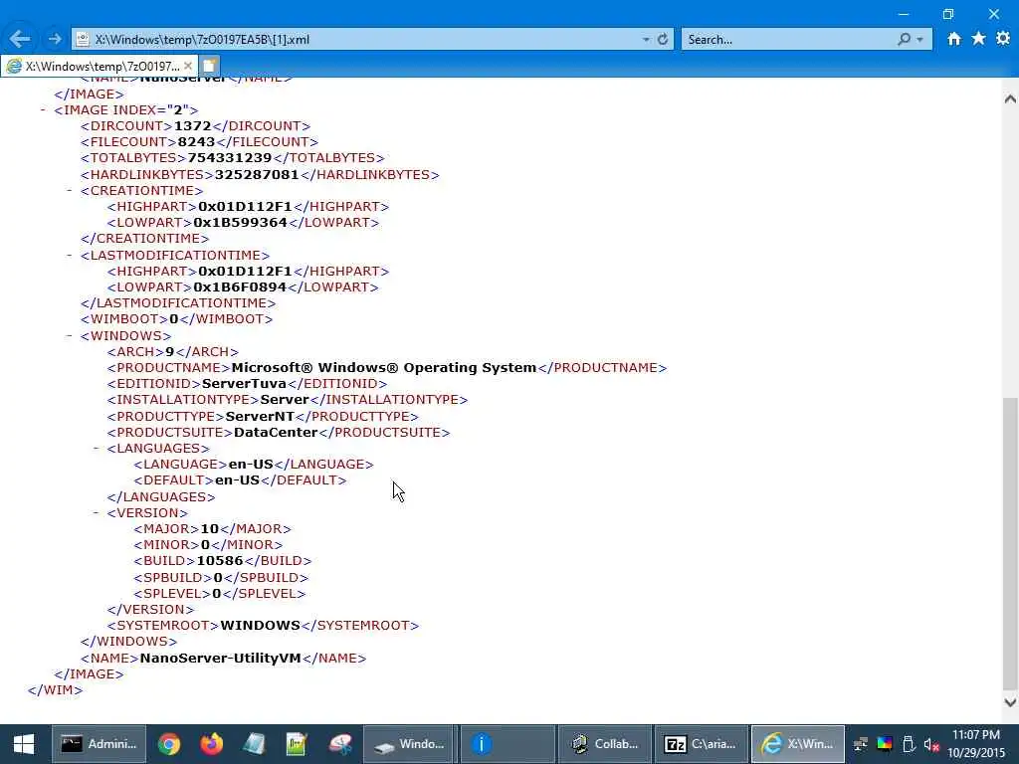Collapse the LASTMODIFICATIONTIME node
This screenshot has height=764, width=1019.
[x=69, y=255]
